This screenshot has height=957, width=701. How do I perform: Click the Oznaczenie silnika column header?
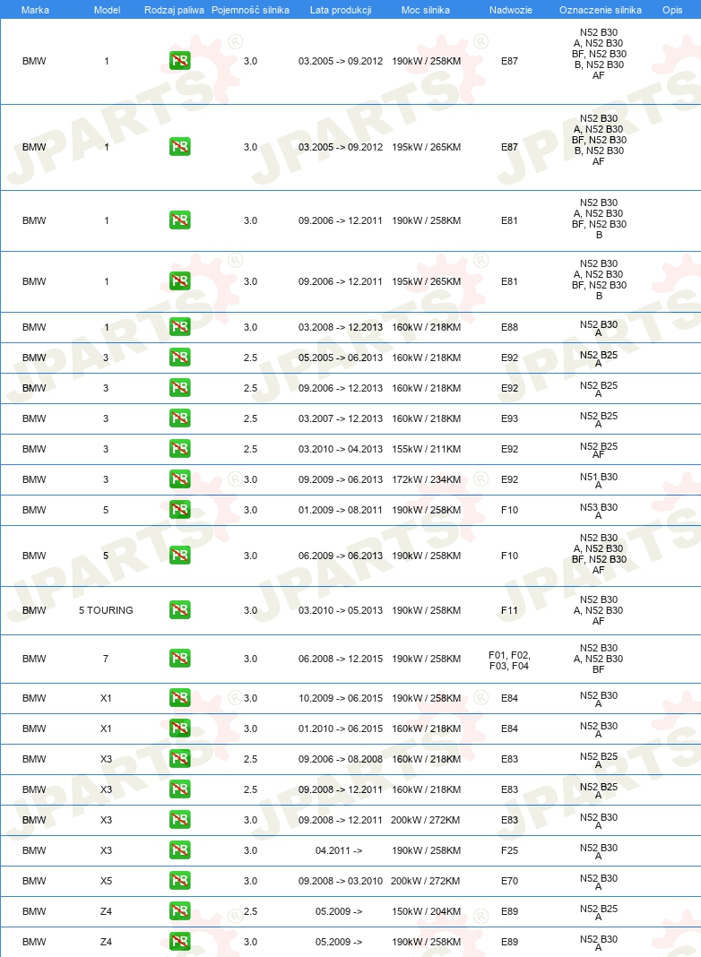point(601,10)
